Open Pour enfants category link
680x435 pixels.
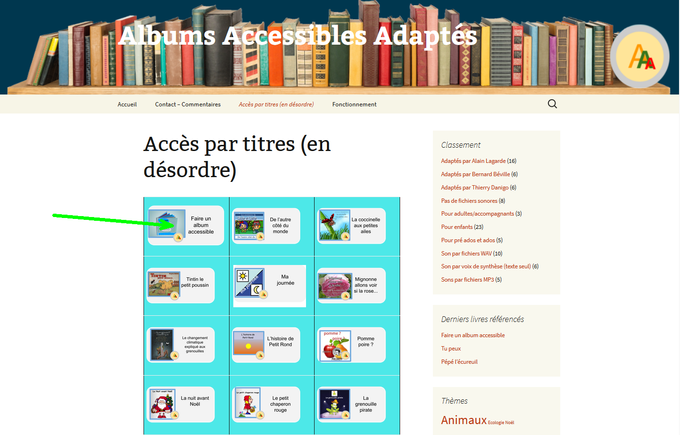[457, 227]
